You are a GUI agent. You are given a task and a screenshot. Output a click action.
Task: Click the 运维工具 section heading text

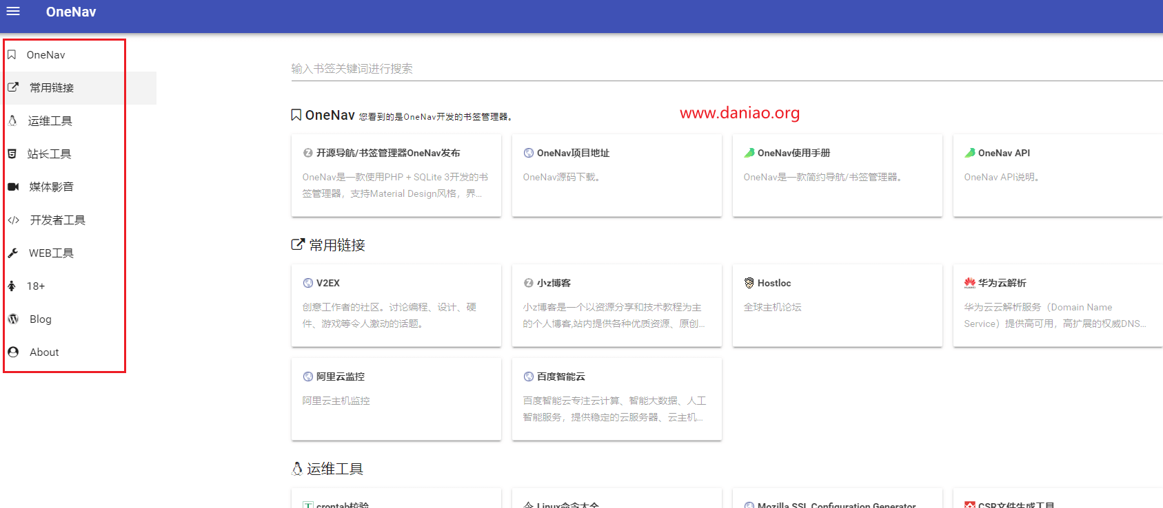point(335,469)
